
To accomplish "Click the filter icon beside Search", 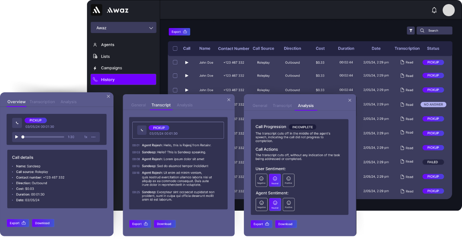I will click(411, 31).
